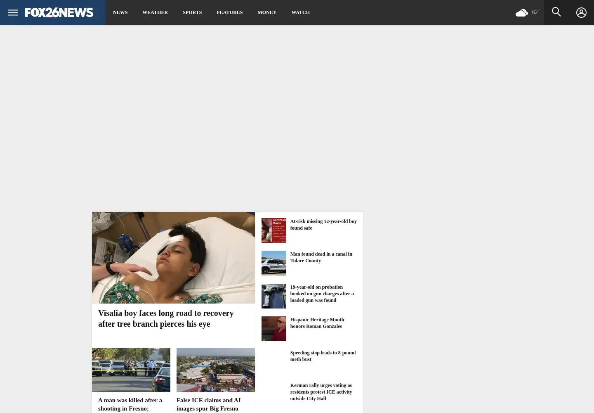Open the search magnifier icon
Viewport: 594px width, 413px height.
coord(556,12)
